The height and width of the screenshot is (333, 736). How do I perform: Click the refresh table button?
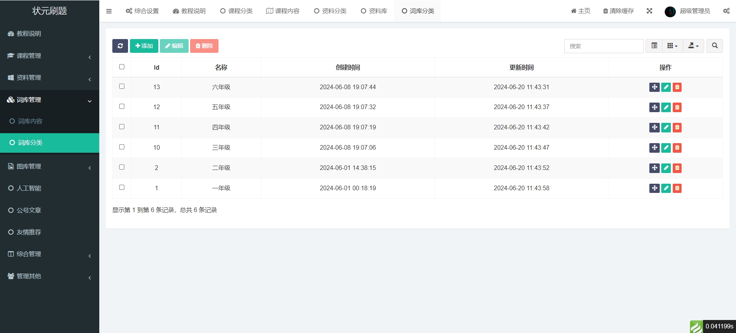pos(120,46)
